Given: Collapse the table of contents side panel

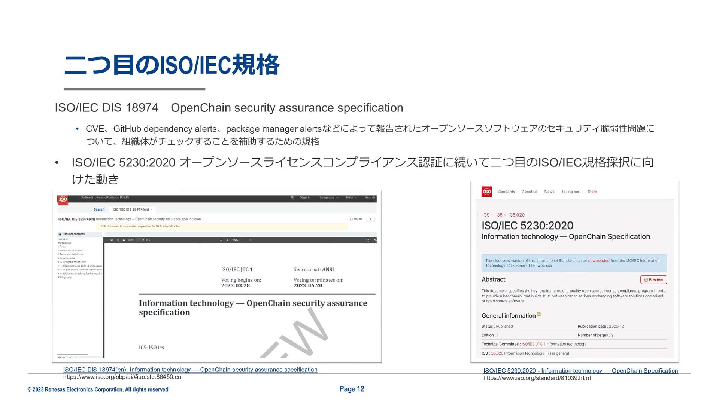Looking at the screenshot, I should click(104, 235).
